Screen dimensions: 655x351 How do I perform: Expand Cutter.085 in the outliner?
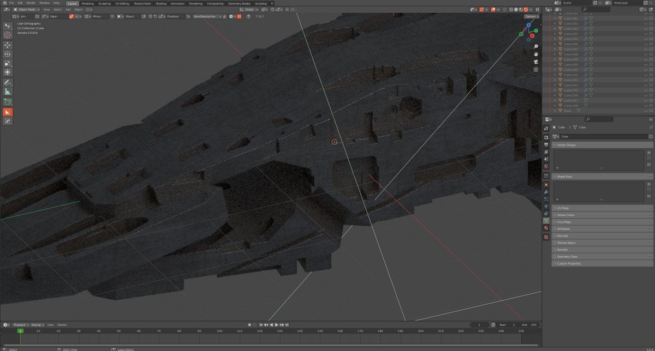(555, 39)
